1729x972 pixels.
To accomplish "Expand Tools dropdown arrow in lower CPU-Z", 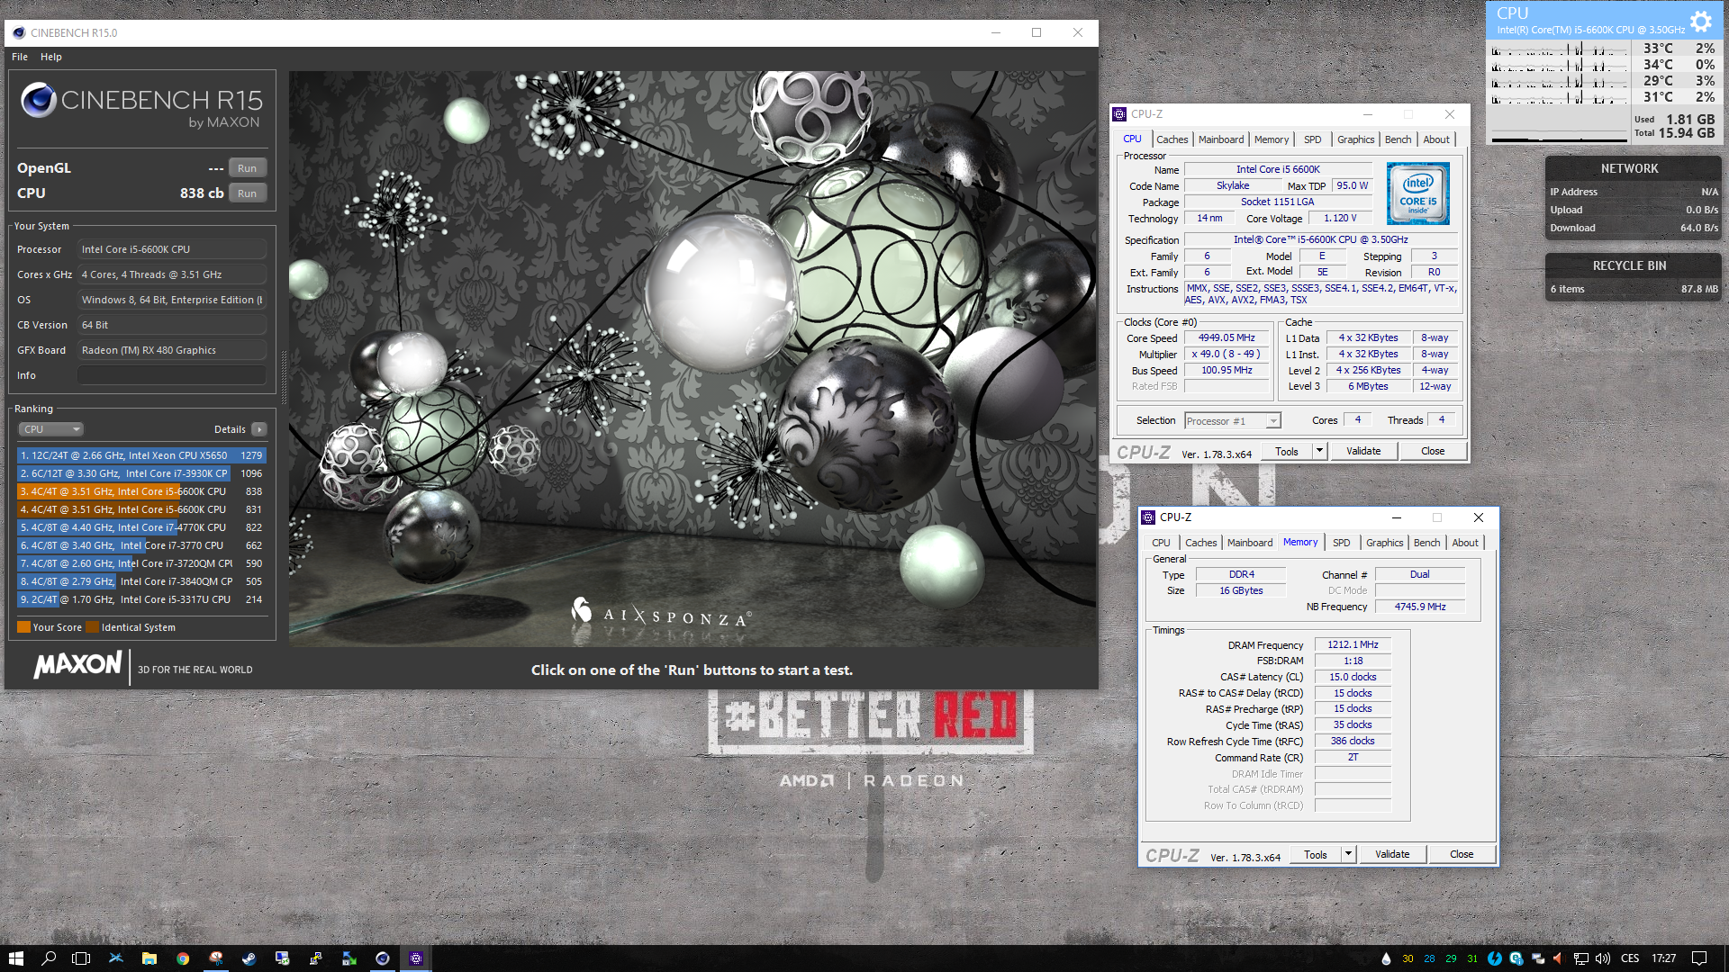I will (x=1349, y=855).
